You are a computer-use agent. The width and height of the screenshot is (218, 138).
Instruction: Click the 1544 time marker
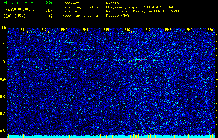(85, 30)
